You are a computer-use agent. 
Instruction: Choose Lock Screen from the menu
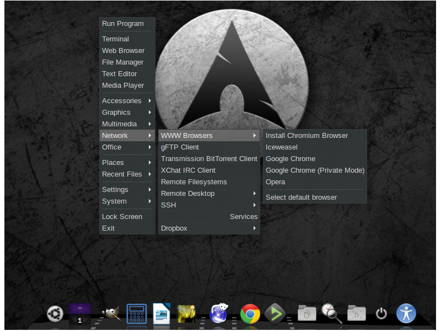pyautogui.click(x=127, y=216)
